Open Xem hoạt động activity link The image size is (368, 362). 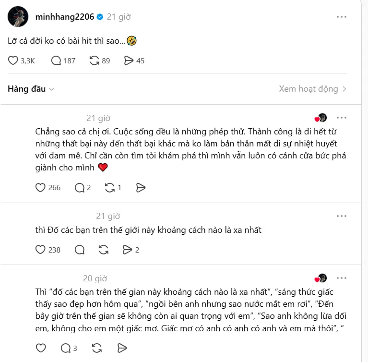point(312,89)
